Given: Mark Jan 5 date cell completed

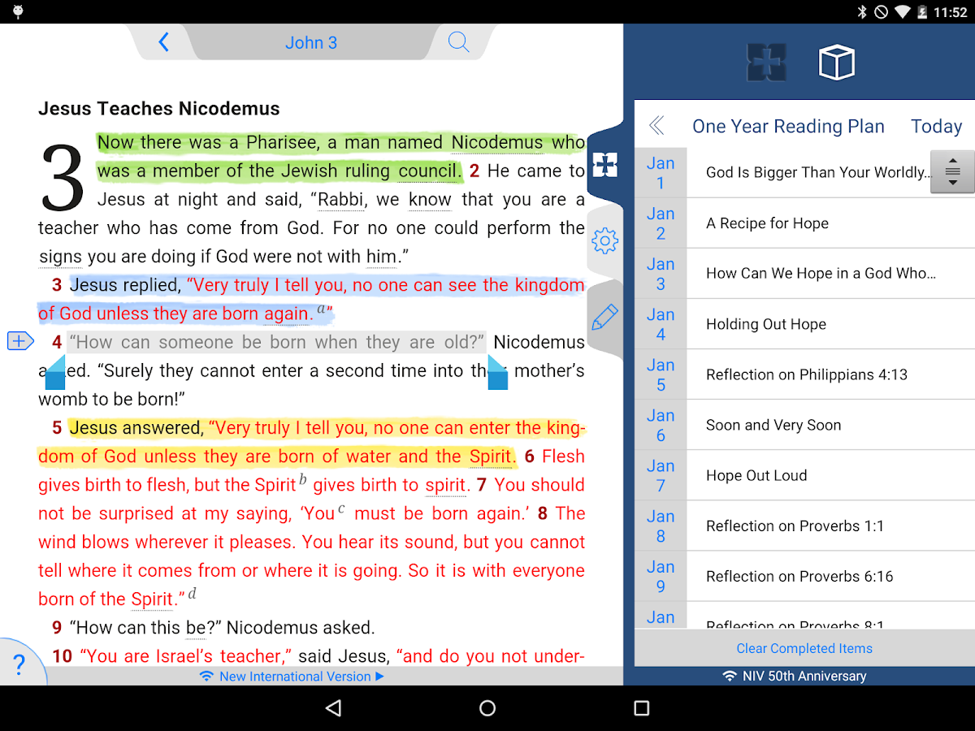Looking at the screenshot, I should click(x=661, y=374).
